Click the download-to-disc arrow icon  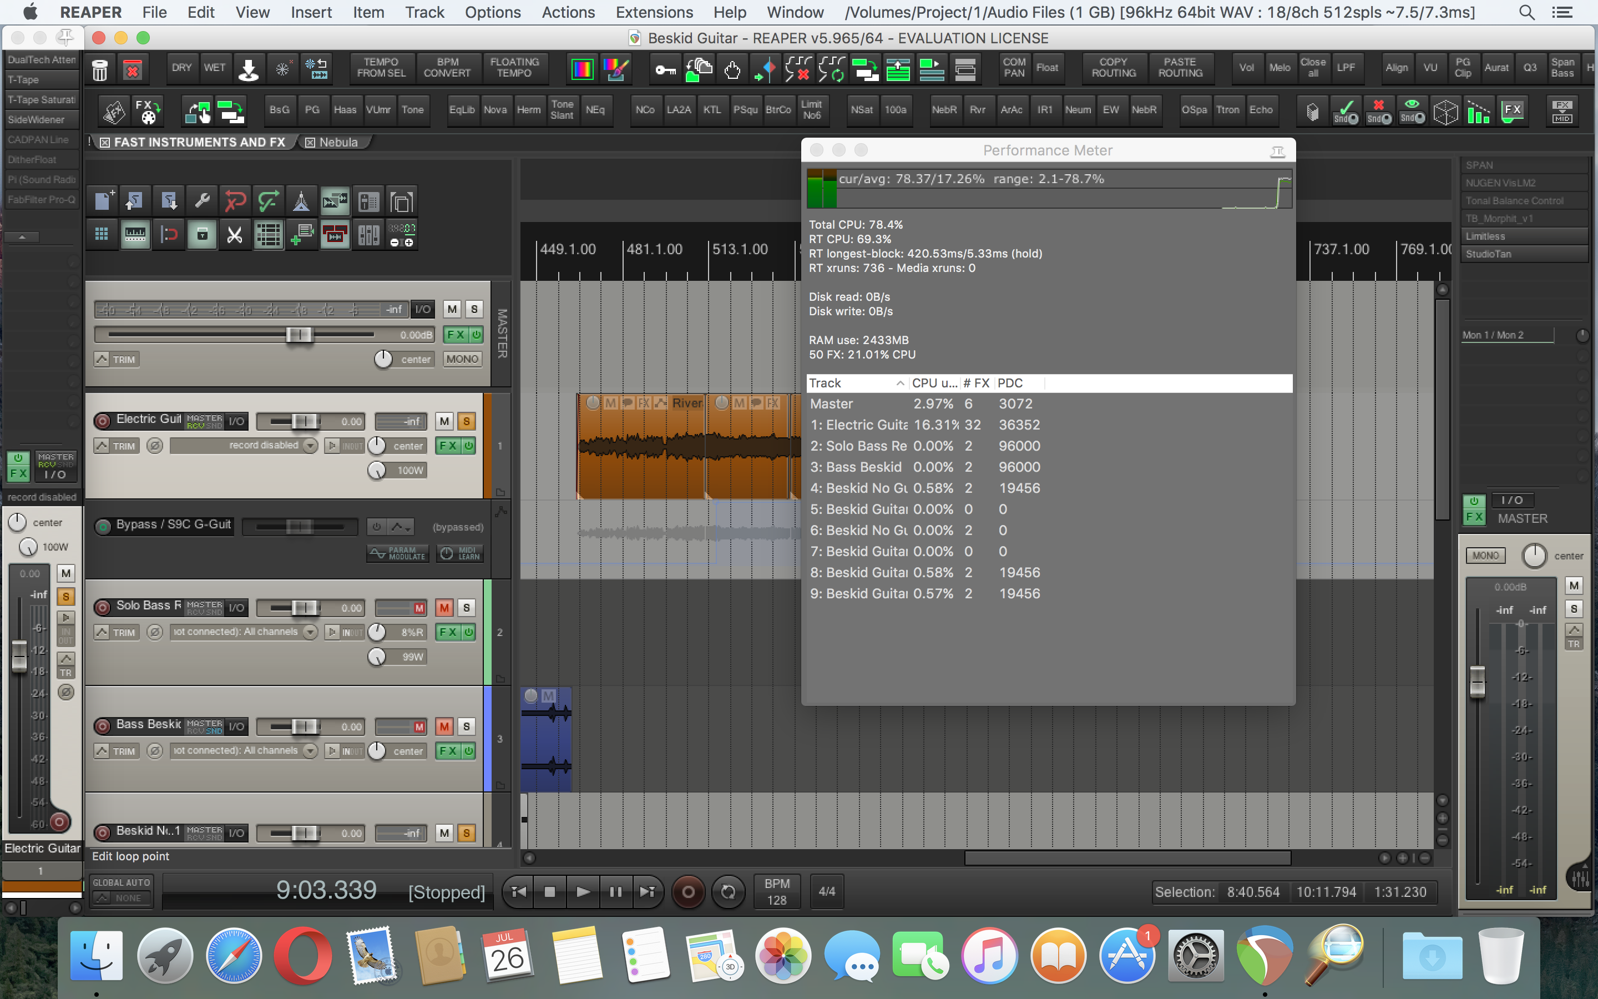tap(248, 69)
